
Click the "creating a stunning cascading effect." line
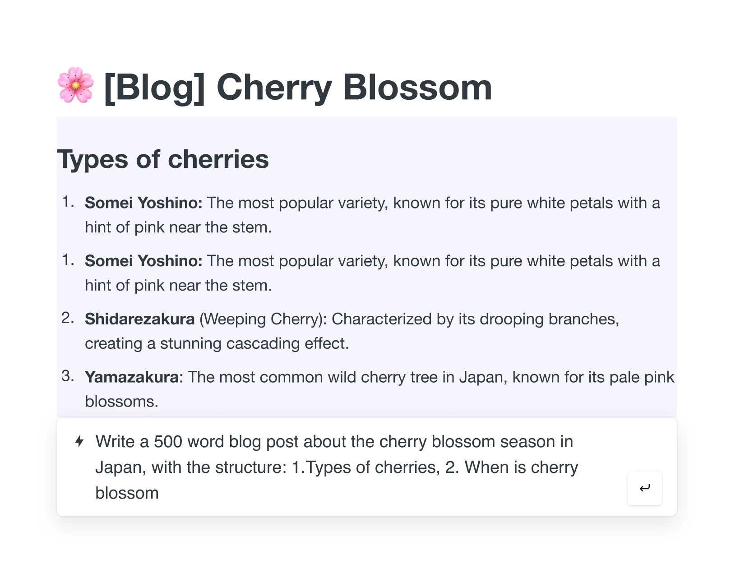(x=217, y=344)
